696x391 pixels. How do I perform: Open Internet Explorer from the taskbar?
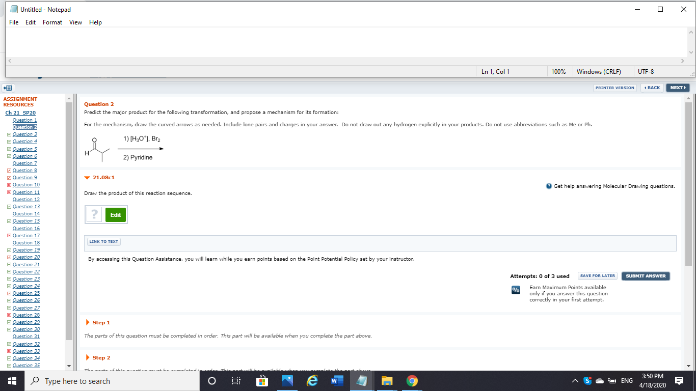pos(312,380)
